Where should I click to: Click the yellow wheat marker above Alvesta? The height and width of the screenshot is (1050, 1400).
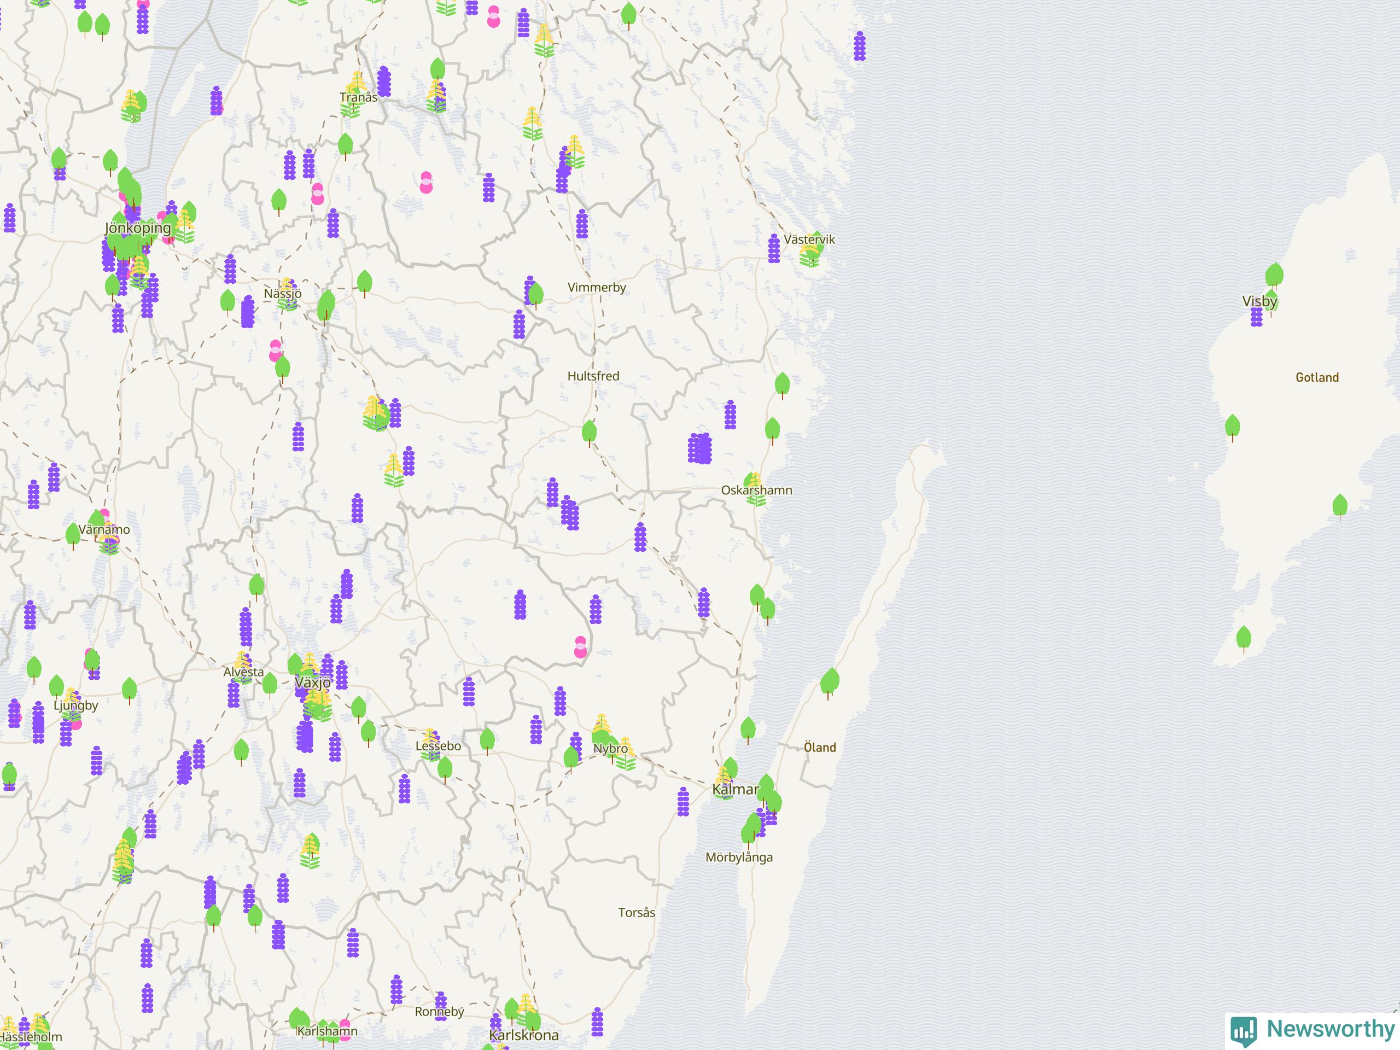[x=242, y=667]
